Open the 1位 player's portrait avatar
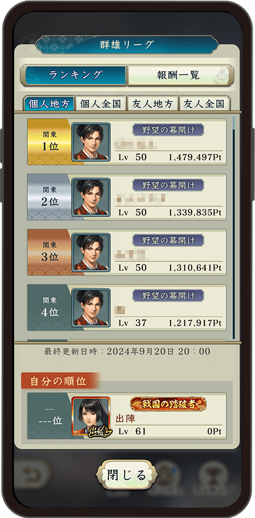255x518 pixels. (x=91, y=142)
